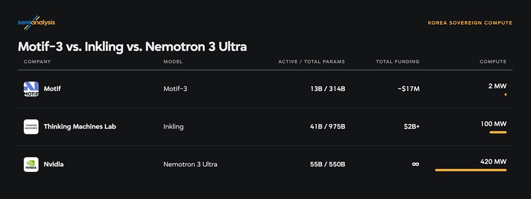531x199 pixels.
Task: Click the $2B+ funding value
Action: tap(411, 127)
